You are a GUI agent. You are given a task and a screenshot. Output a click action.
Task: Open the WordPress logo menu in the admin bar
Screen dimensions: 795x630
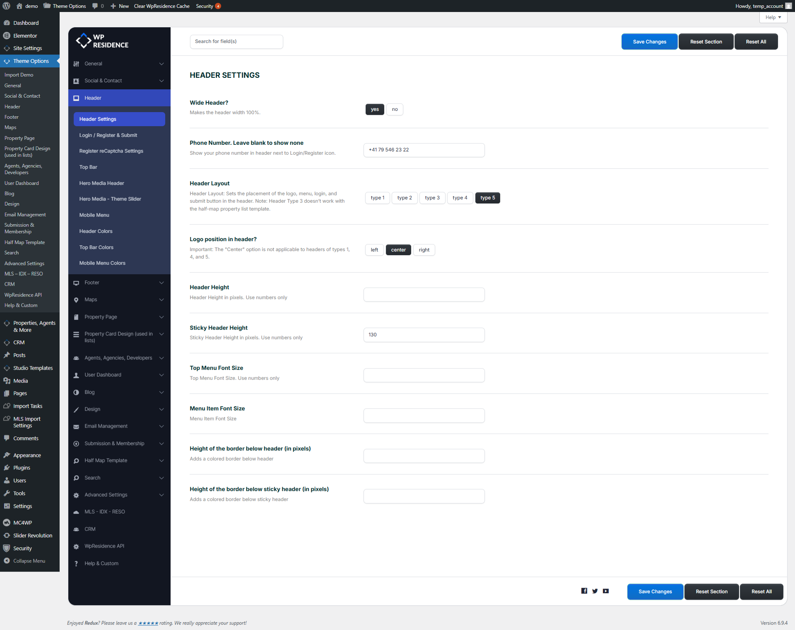tap(7, 6)
